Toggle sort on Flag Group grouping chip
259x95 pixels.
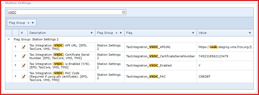[x=17, y=23]
